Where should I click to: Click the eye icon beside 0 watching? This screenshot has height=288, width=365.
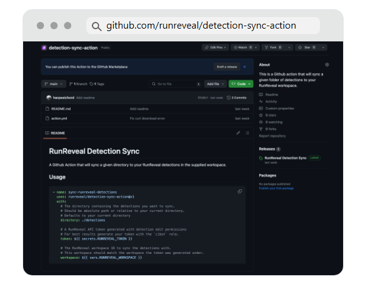point(261,122)
